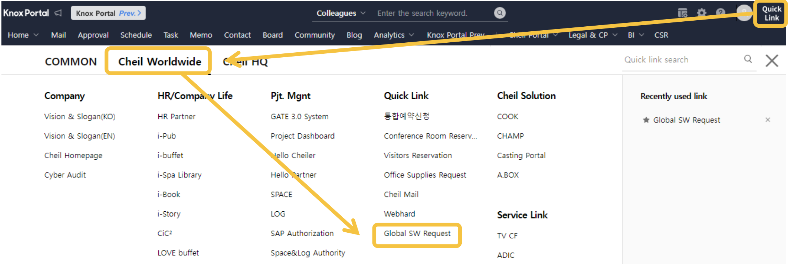Open the LOVE buffet link

[178, 253]
